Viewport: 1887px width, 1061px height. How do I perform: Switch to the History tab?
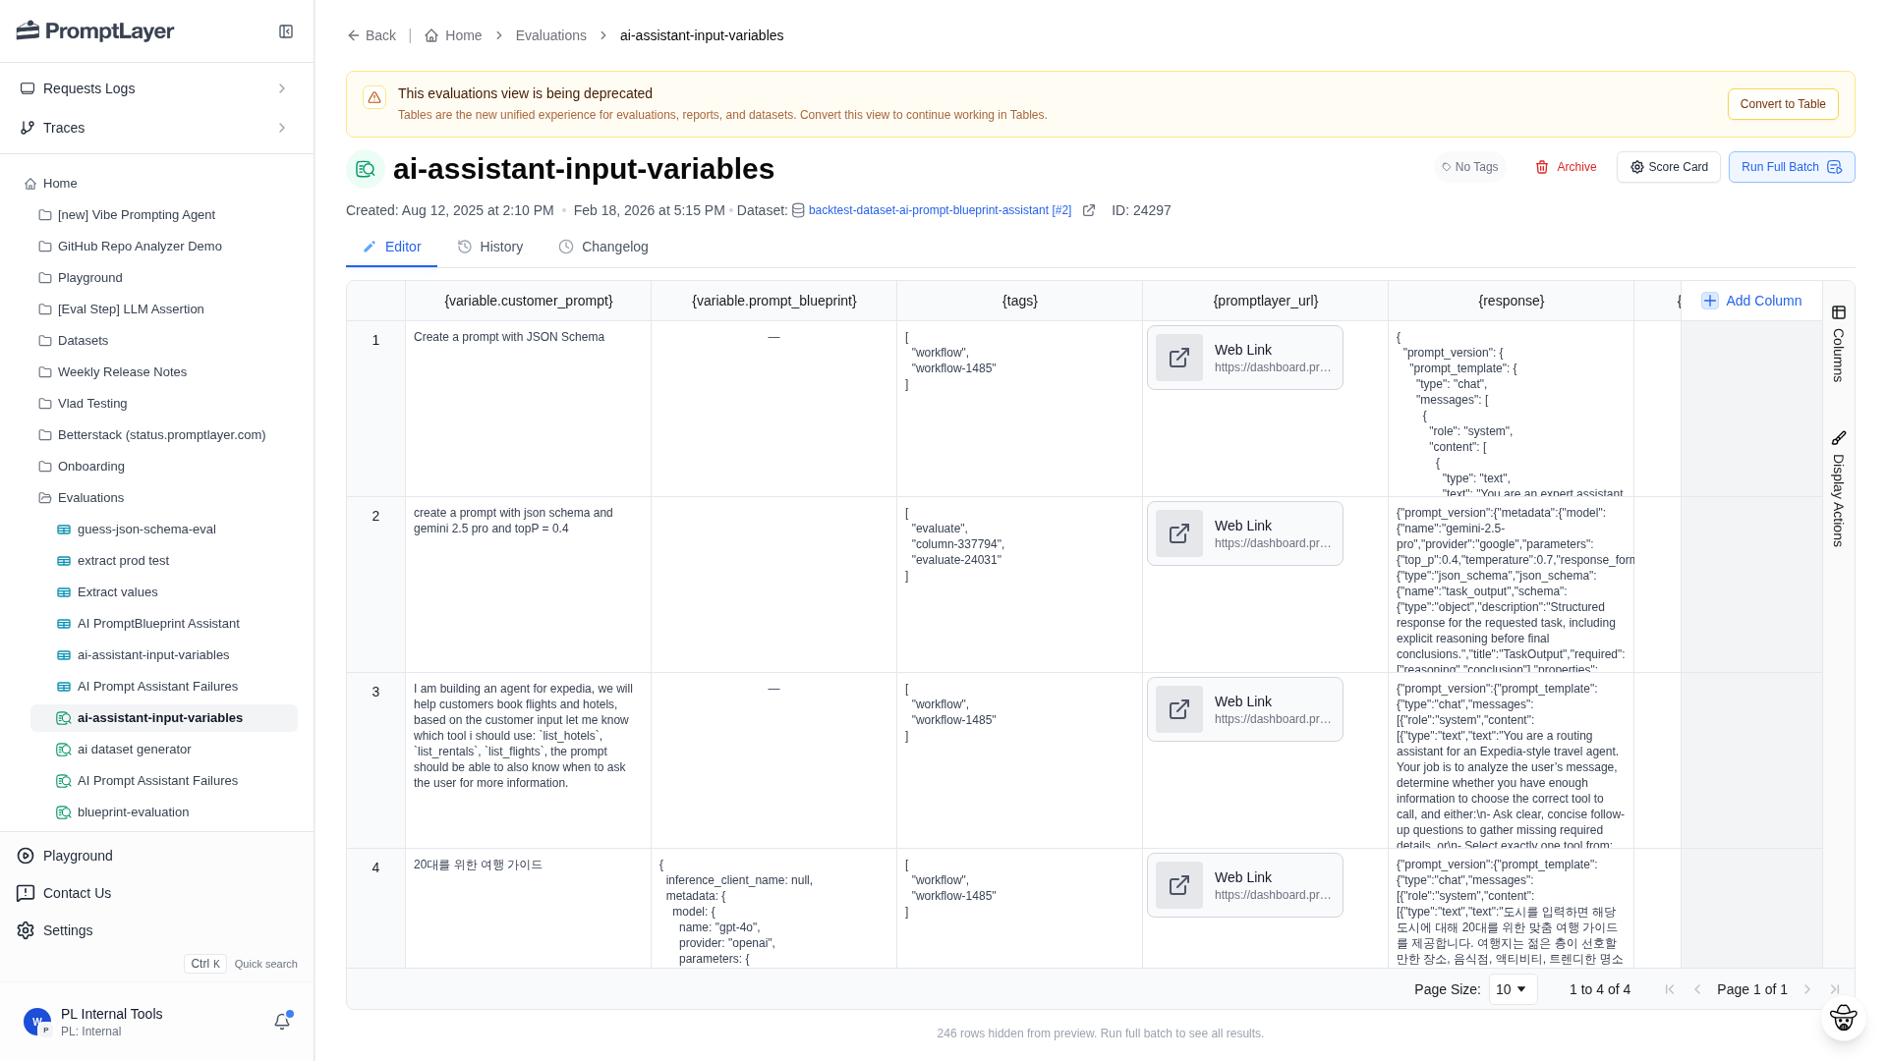tap(489, 247)
